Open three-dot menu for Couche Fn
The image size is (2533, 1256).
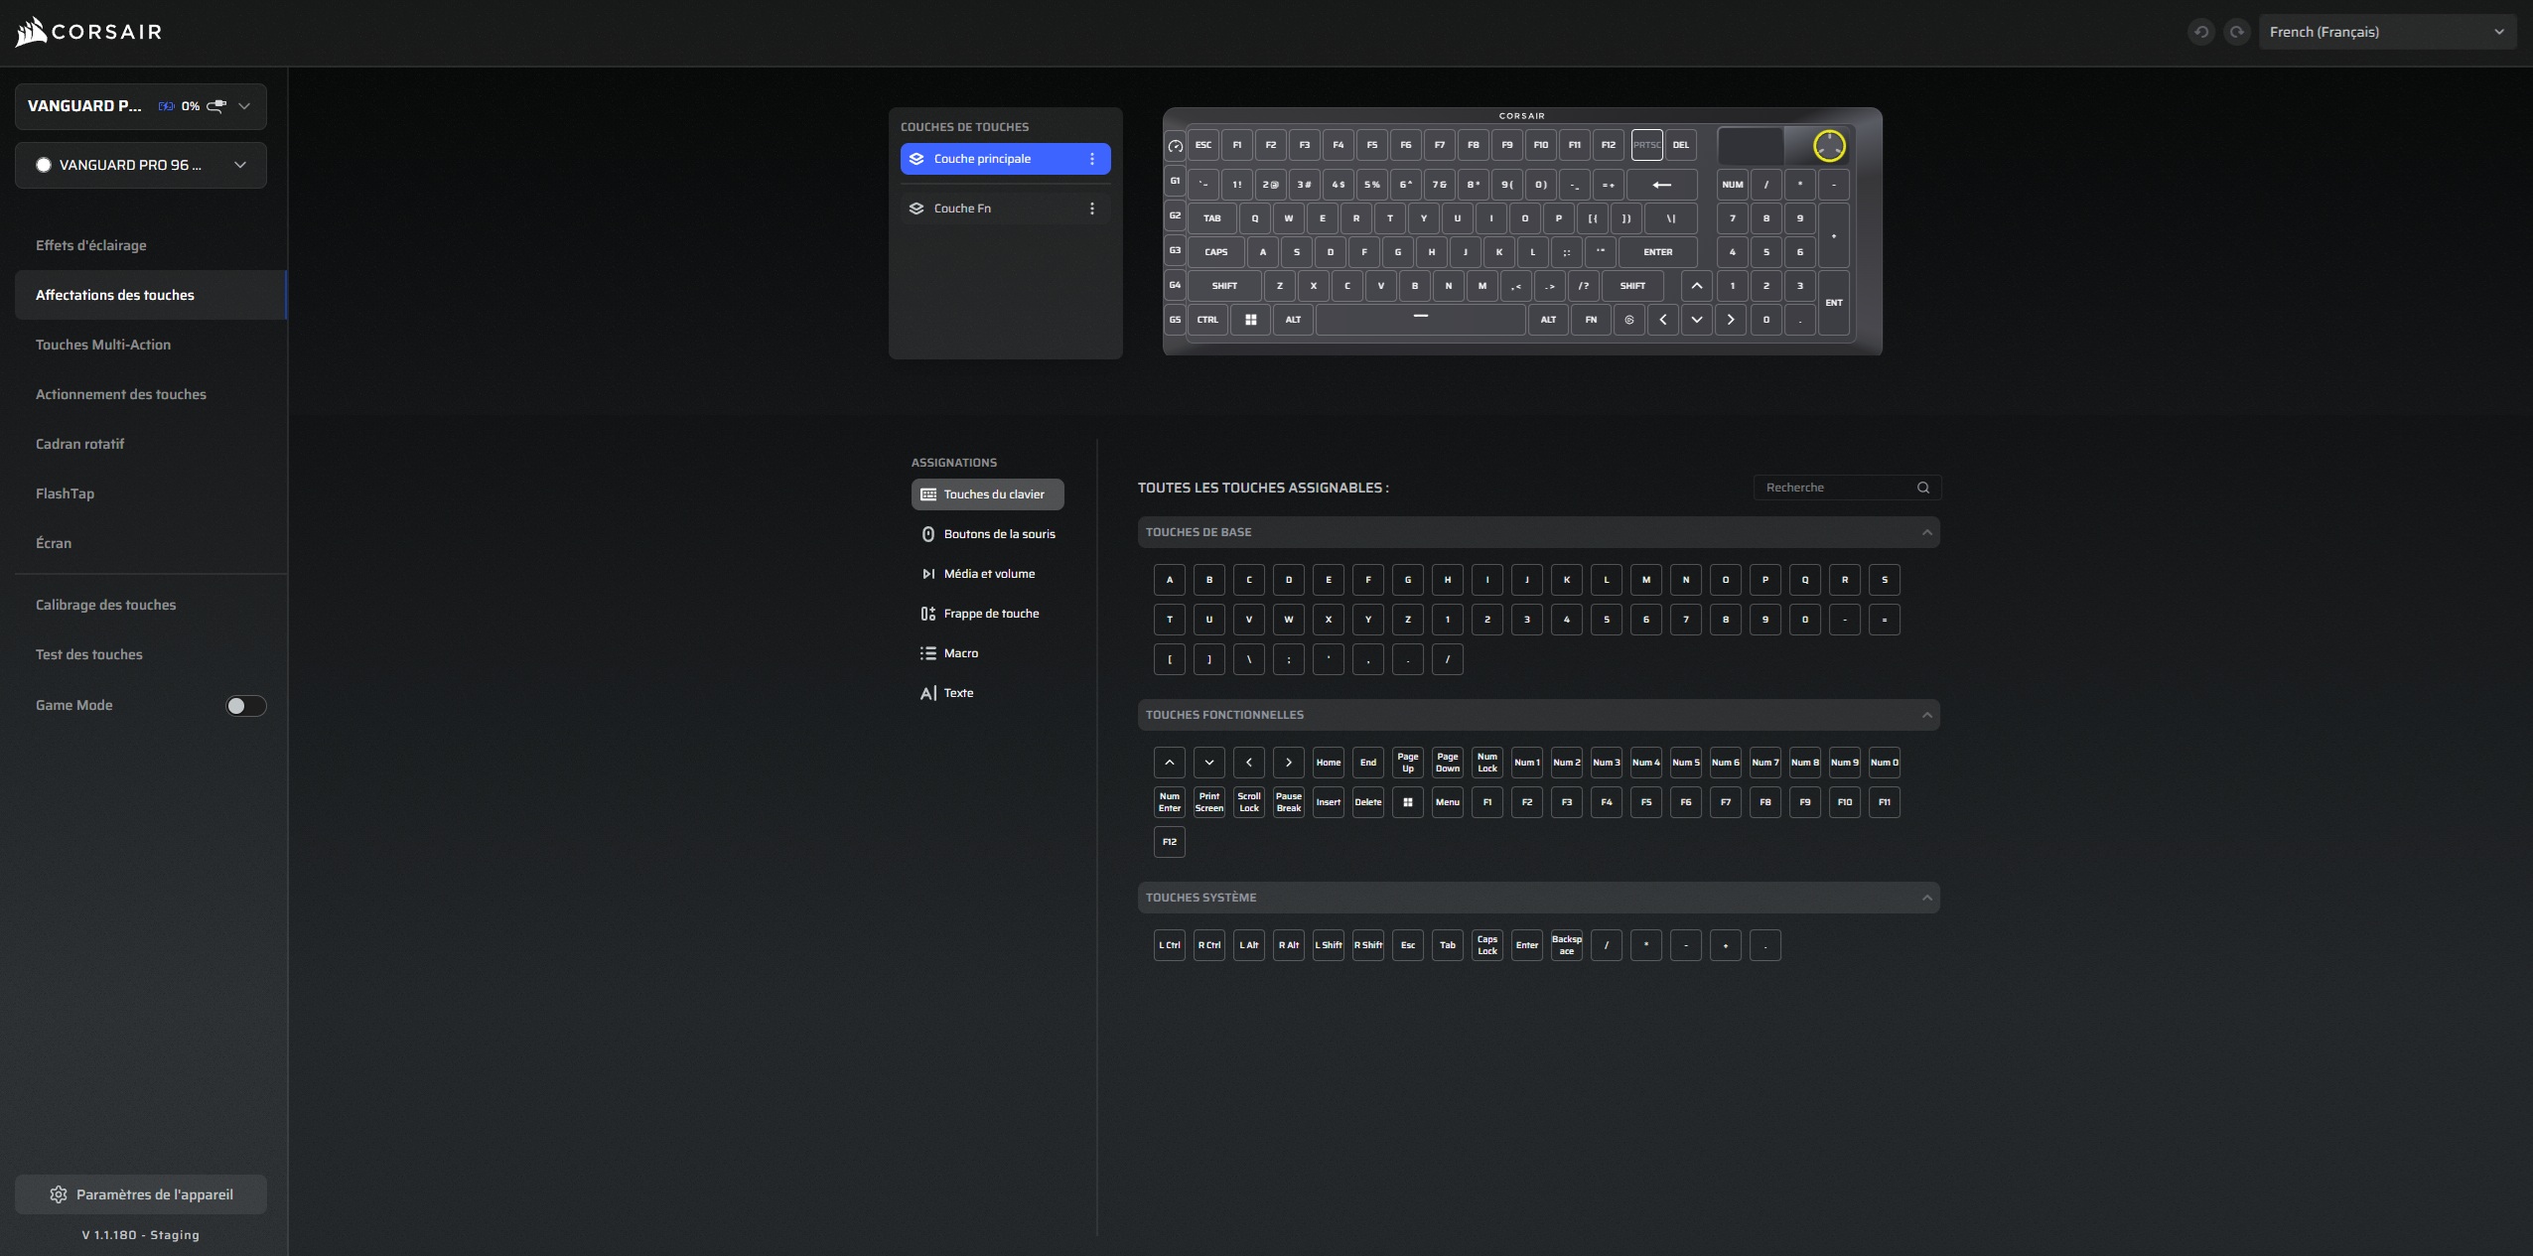click(1092, 209)
